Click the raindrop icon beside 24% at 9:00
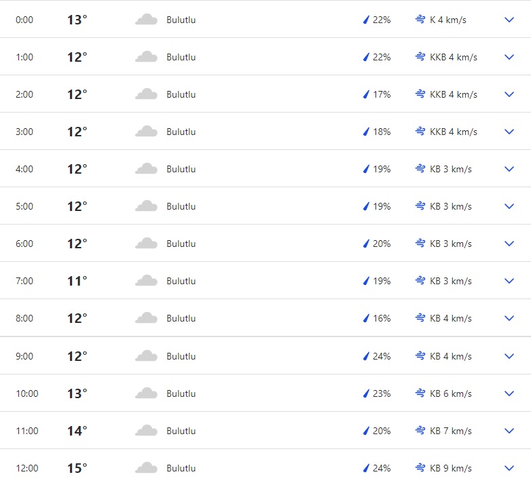The width and height of the screenshot is (531, 483). coord(366,356)
